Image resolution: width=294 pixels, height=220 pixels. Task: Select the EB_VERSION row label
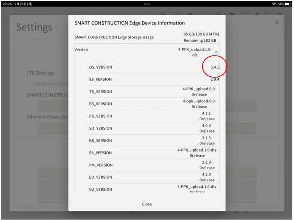pyautogui.click(x=100, y=104)
